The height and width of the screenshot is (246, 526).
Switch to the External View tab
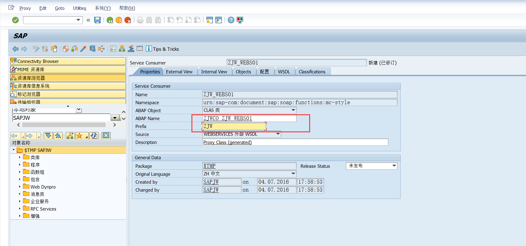coord(179,72)
